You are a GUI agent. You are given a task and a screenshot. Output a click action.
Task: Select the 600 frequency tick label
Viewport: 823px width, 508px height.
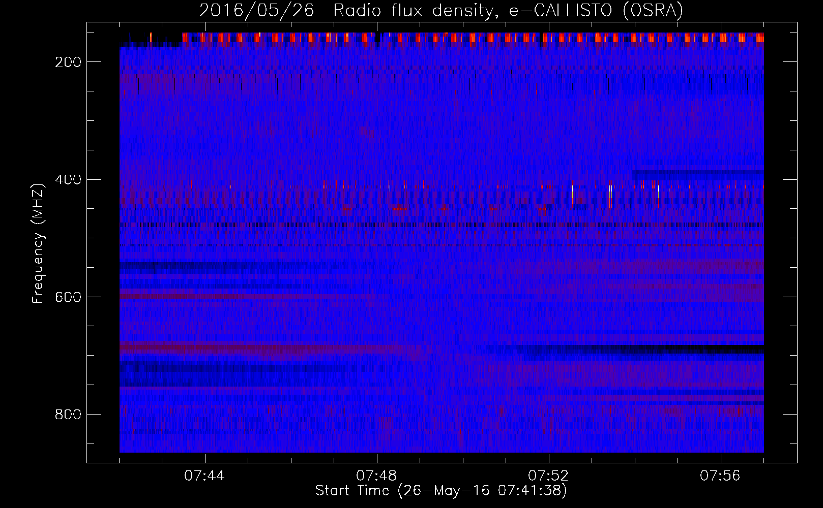pyautogui.click(x=68, y=297)
